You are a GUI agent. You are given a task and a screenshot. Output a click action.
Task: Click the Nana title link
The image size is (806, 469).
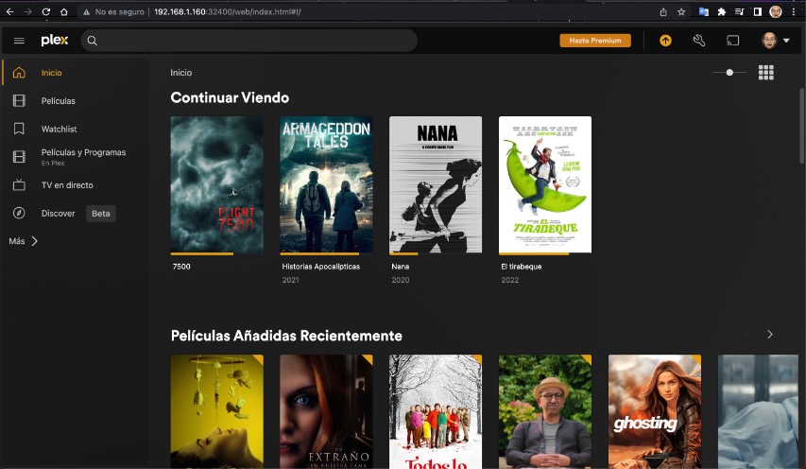click(x=401, y=267)
